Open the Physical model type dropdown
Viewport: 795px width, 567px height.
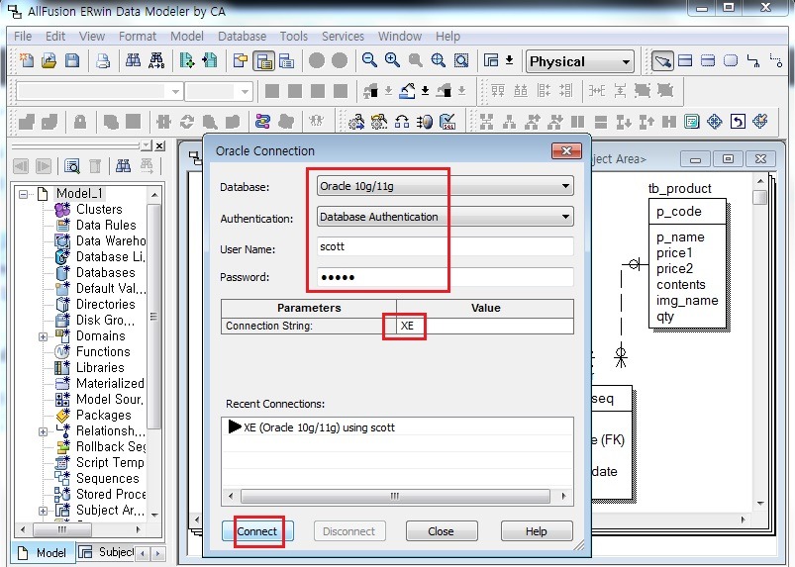point(626,61)
